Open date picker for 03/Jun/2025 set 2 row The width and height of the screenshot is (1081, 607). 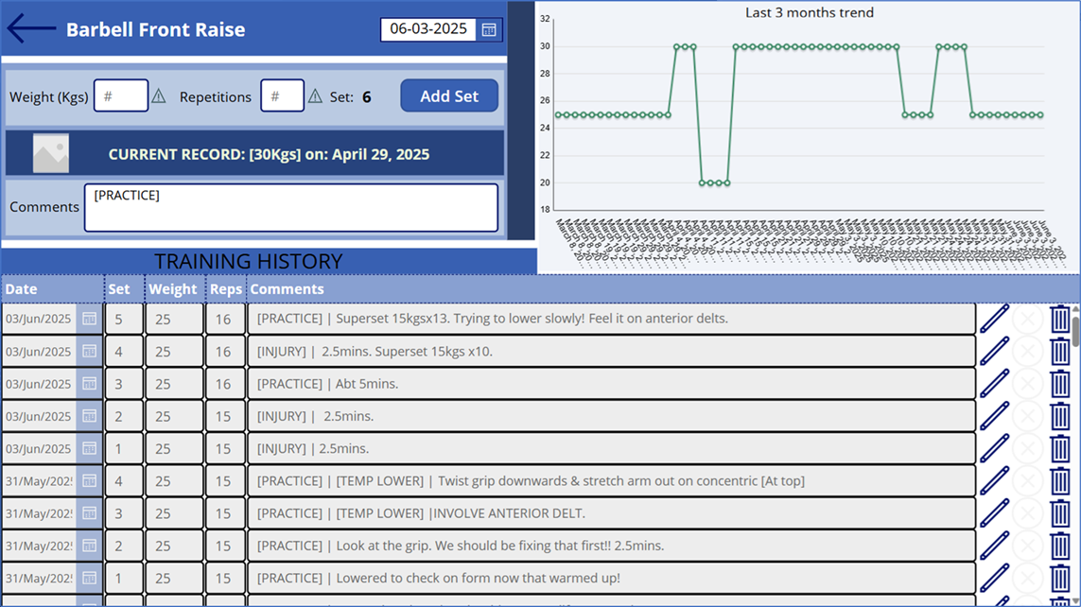(x=89, y=416)
